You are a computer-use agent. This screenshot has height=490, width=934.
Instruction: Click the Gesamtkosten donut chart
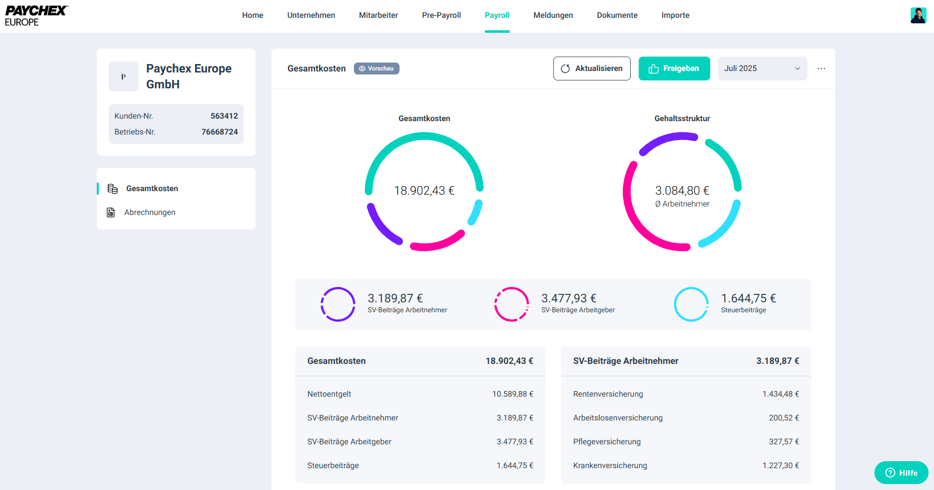point(424,191)
